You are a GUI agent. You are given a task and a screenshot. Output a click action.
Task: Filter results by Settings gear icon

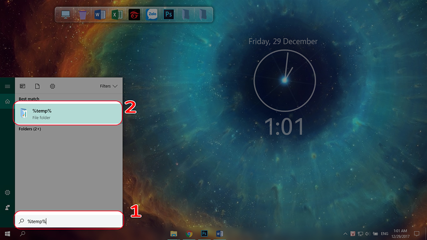(52, 86)
